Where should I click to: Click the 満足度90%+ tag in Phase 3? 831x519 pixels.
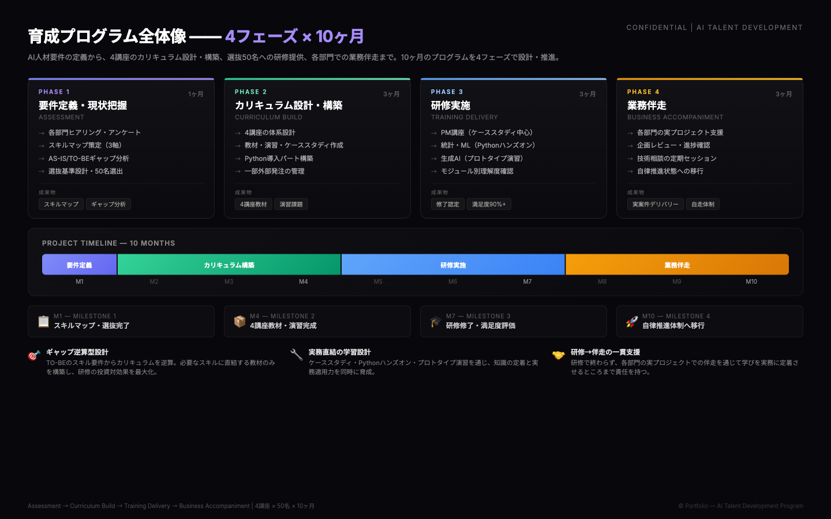pyautogui.click(x=489, y=204)
